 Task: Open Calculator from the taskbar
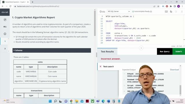point(114,101)
